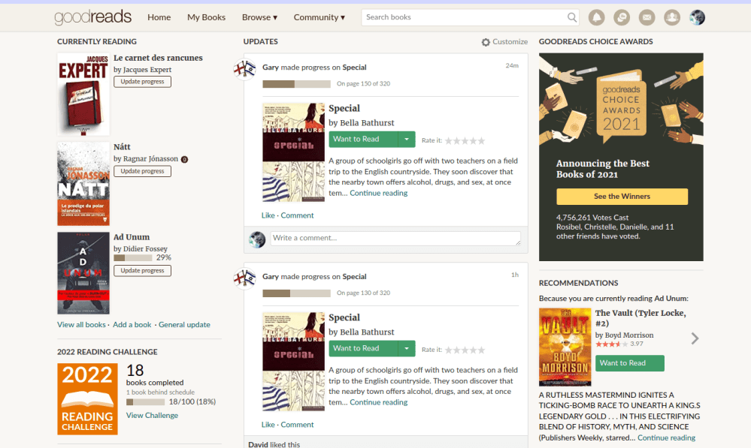Click the search magnifying glass icon
751x448 pixels.
coord(572,17)
